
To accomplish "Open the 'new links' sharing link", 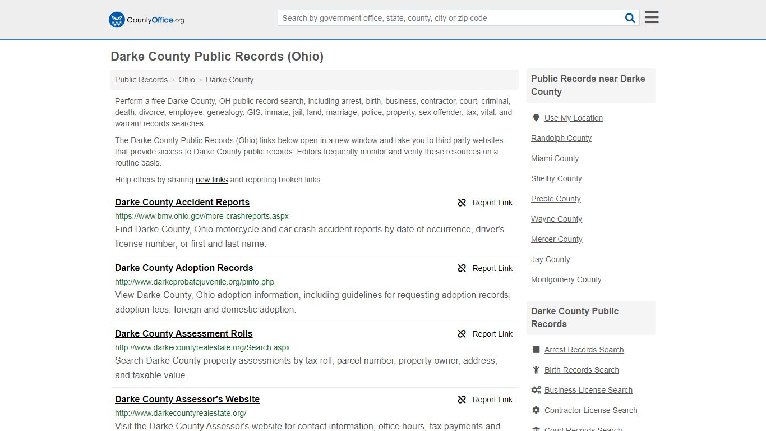I will pyautogui.click(x=211, y=180).
